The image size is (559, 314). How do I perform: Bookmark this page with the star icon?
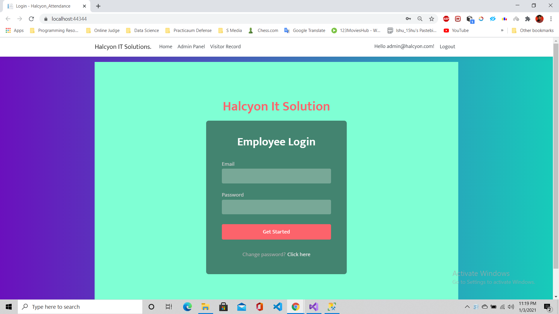click(x=431, y=19)
